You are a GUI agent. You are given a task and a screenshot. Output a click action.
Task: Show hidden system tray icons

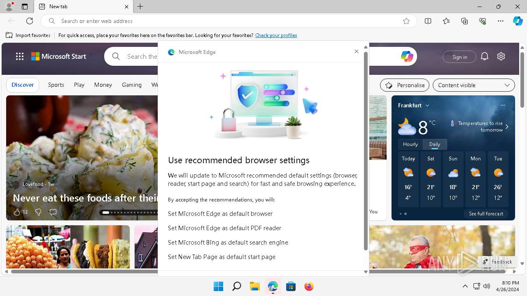pyautogui.click(x=465, y=286)
